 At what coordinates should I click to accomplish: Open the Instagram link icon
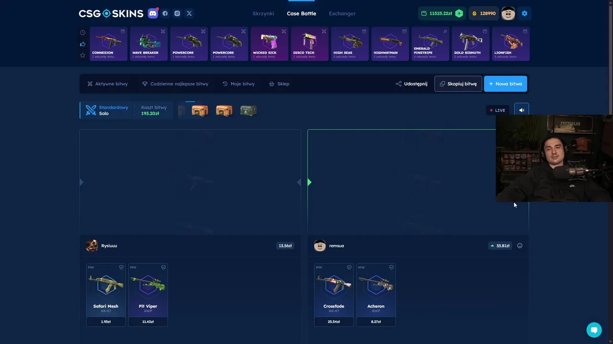point(177,13)
